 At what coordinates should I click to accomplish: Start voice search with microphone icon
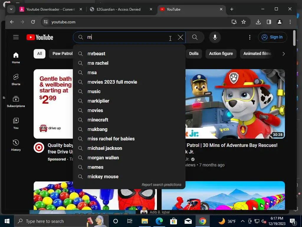215,37
